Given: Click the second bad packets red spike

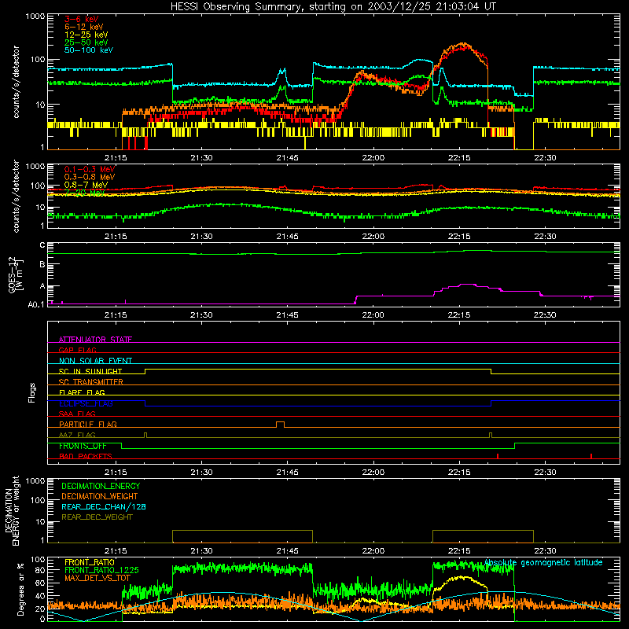Looking at the screenshot, I should (x=591, y=456).
